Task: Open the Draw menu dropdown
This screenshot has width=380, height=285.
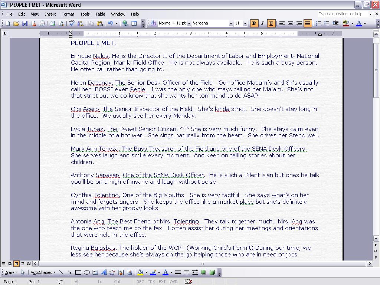Action: point(11,272)
